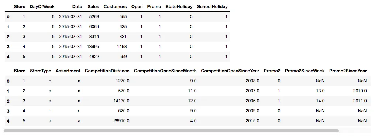Click the customers value 1498
375x136 pixels.
[122, 47]
